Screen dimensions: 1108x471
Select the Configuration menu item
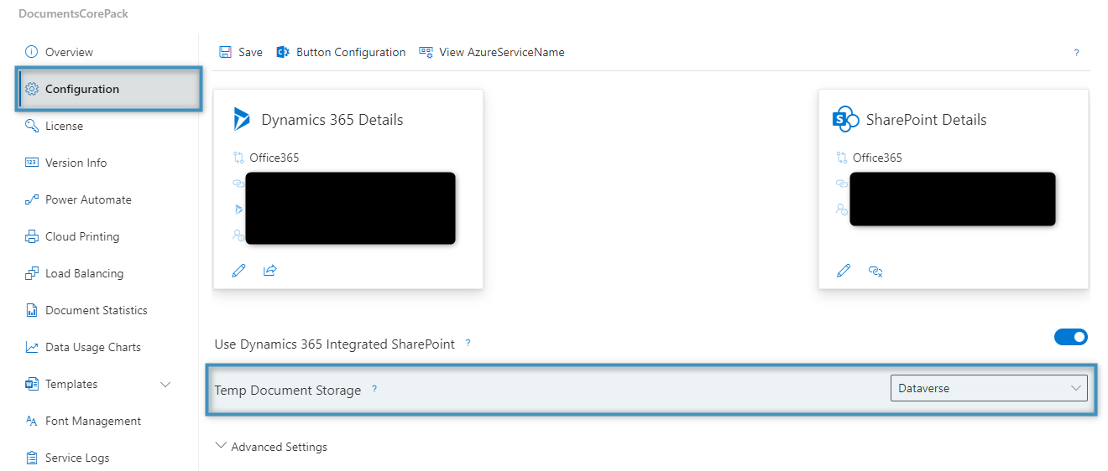108,89
